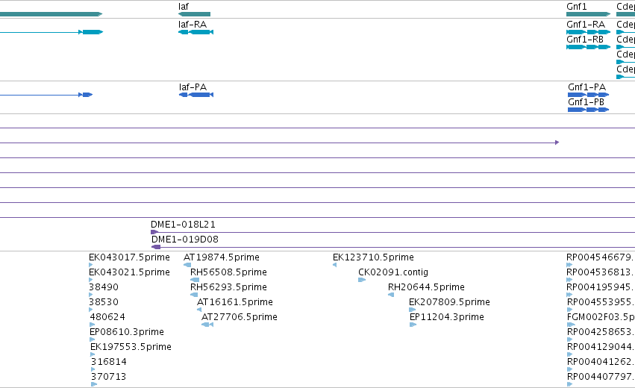The width and height of the screenshot is (635, 388).
Task: Select the FGM002F03 feature arrow
Action: 571,325
